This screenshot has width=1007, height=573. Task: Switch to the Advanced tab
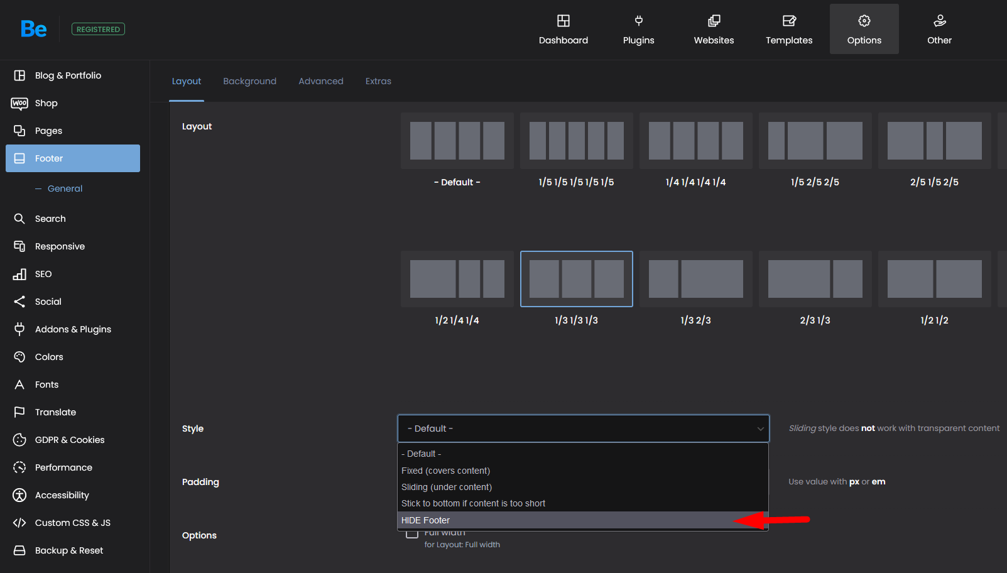pyautogui.click(x=321, y=81)
